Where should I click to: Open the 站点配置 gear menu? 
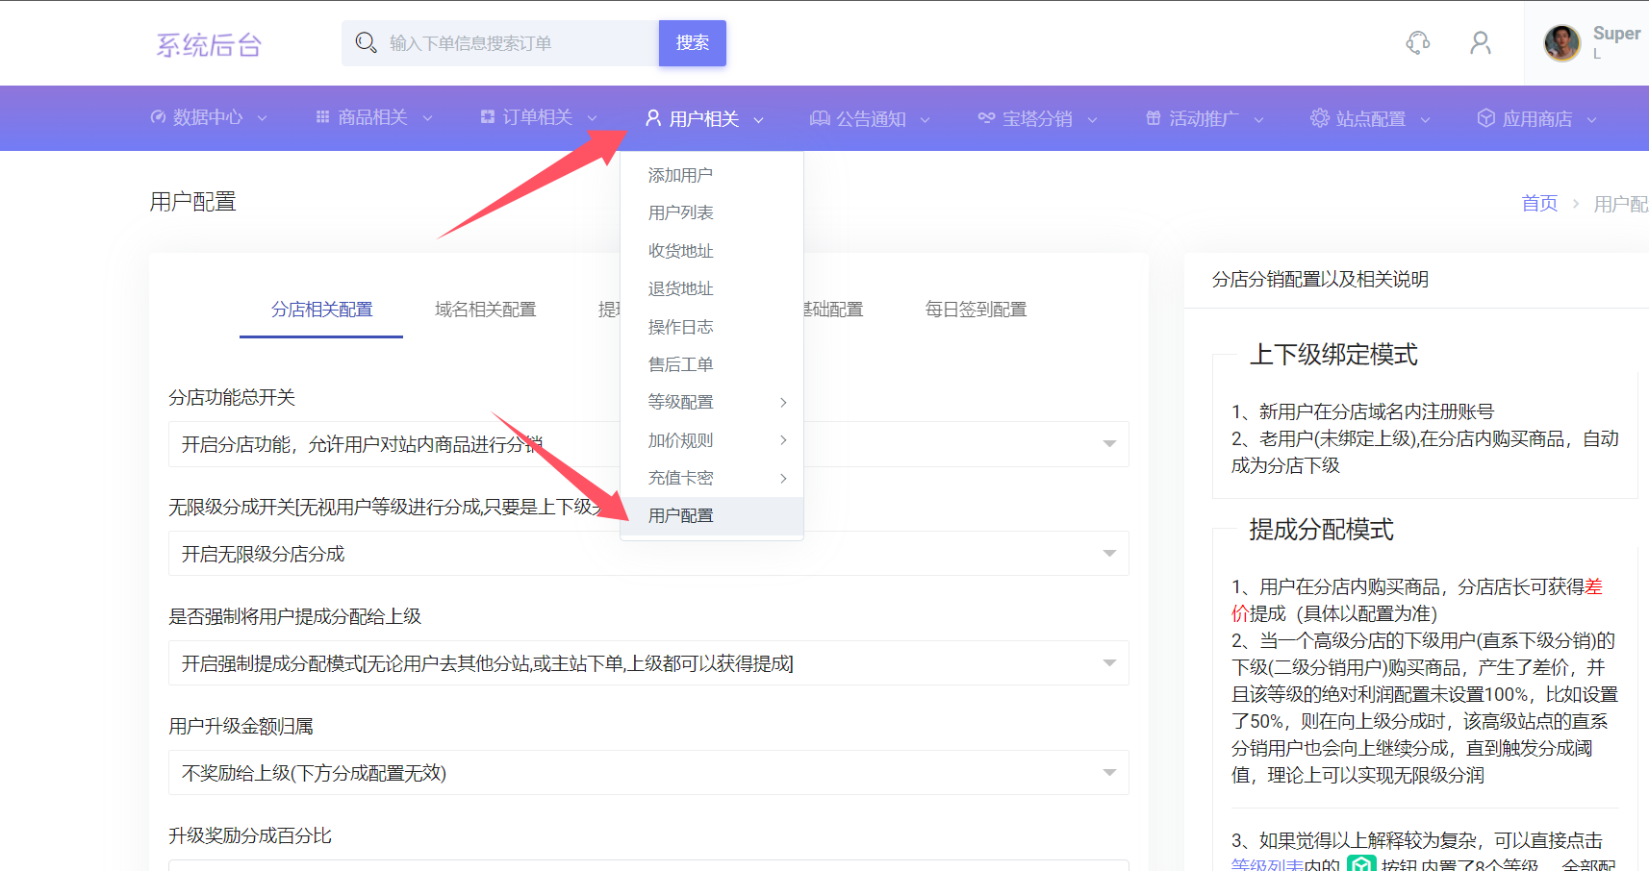(1370, 118)
